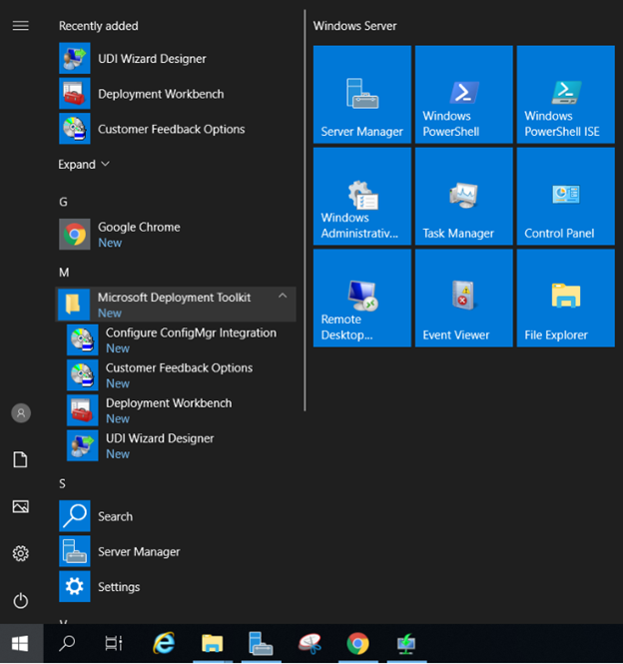
Task: Click the letter G section header
Action: pos(63,202)
